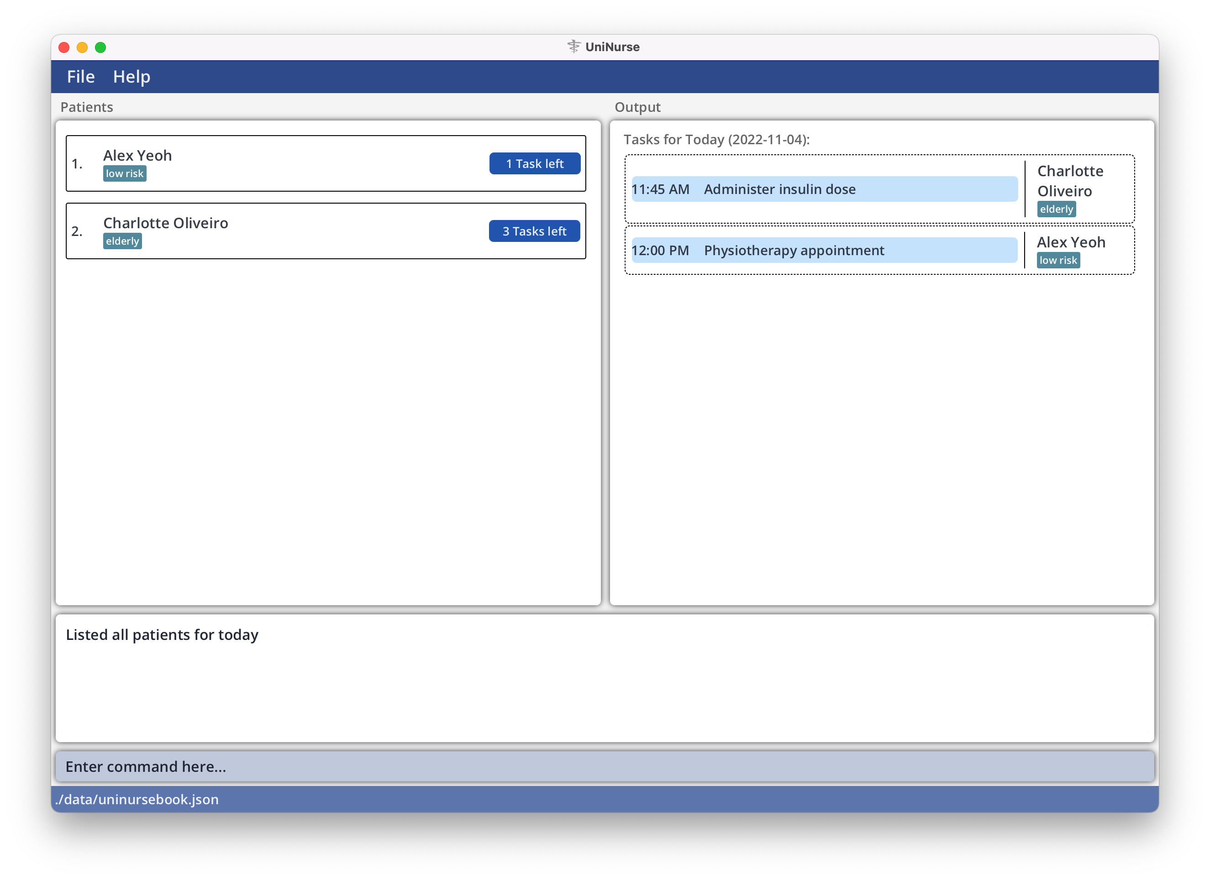Click 'Tasks for Today (2022-11-04):' heading
Viewport: 1210px width, 880px height.
click(716, 140)
